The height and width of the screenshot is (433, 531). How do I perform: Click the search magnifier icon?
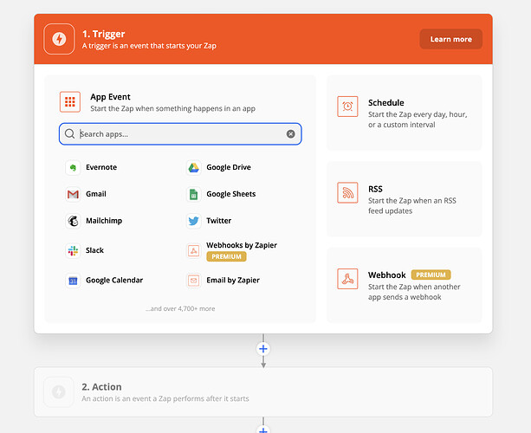coord(70,133)
